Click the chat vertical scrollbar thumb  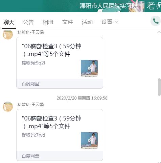[x=159, y=87]
